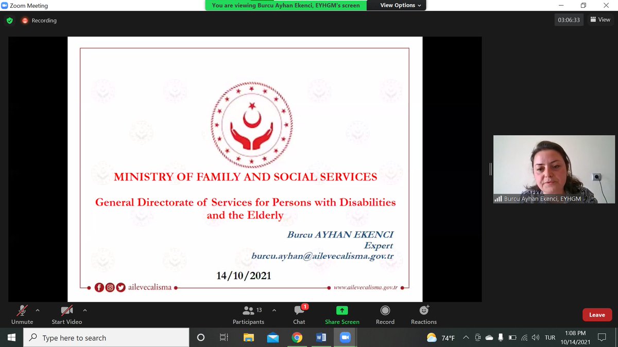This screenshot has width=618, height=347.
Task: Click the red Recording indicator icon
Action: 25,21
